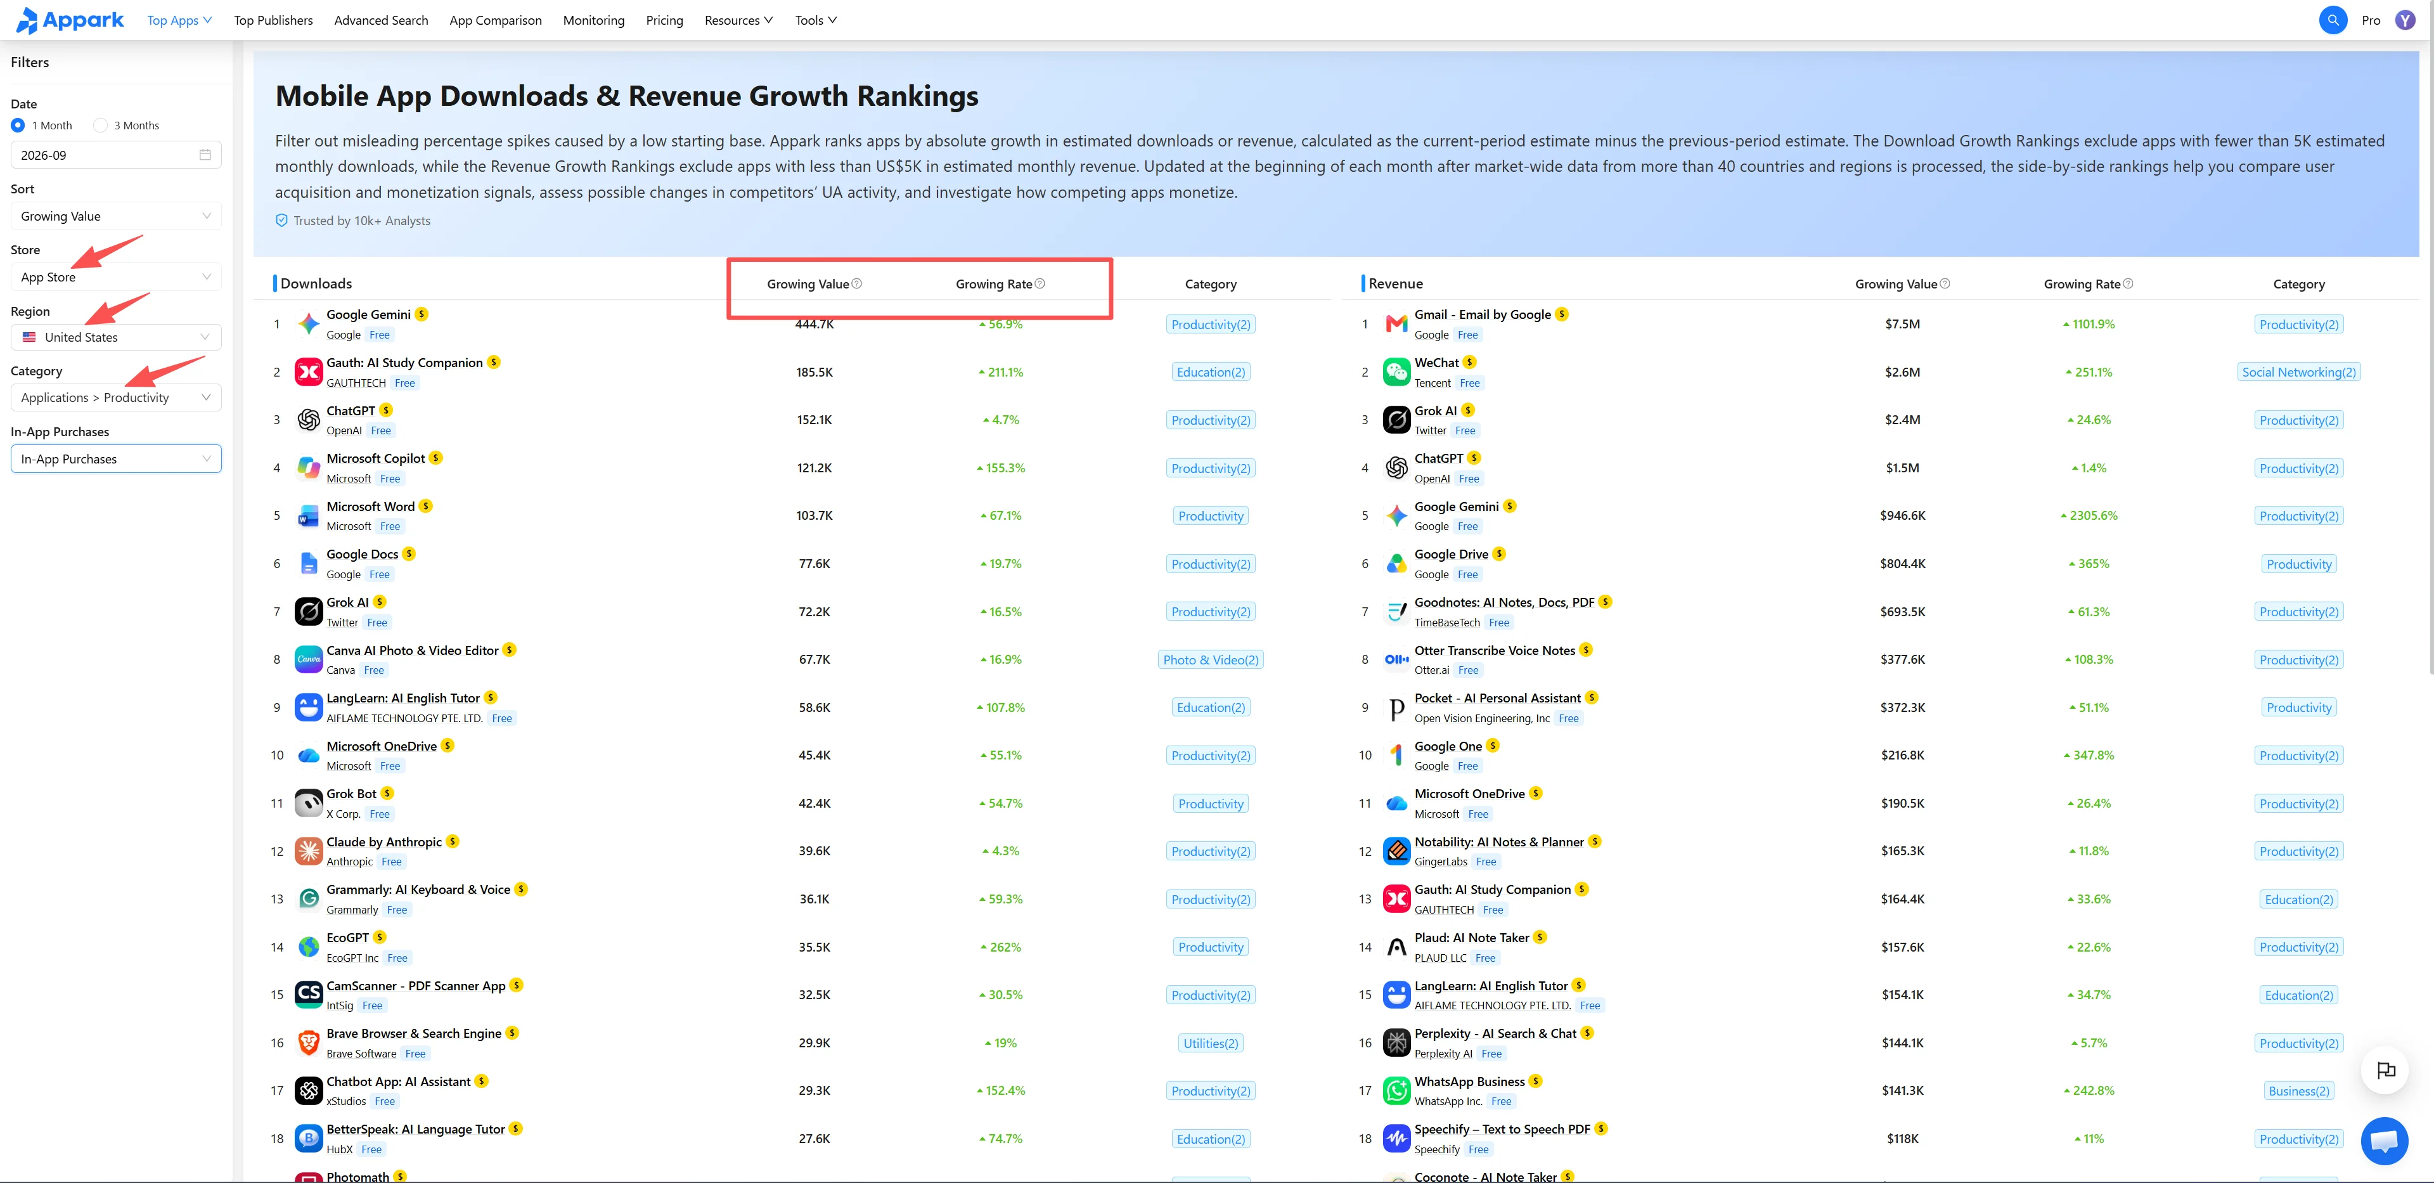The height and width of the screenshot is (1183, 2434).
Task: Open the Gauth AI Study Companion icon in Downloads
Action: click(309, 372)
